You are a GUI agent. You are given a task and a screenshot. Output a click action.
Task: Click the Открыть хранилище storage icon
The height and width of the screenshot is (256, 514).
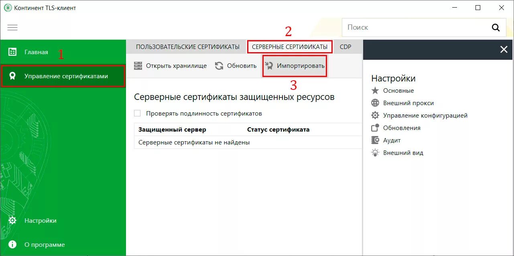pos(138,66)
